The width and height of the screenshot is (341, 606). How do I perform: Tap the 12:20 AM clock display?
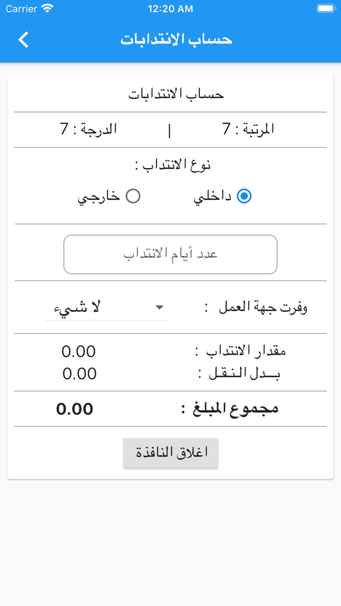point(170,8)
